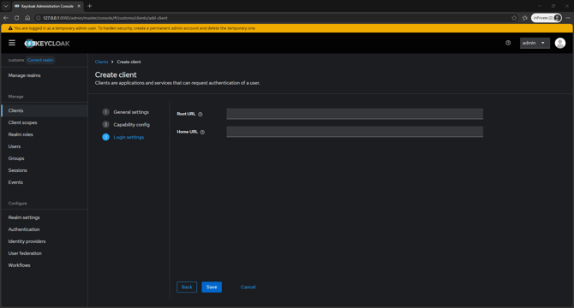Open Authentication in sidebar
Screen dimensions: 574x308
click(x=24, y=229)
